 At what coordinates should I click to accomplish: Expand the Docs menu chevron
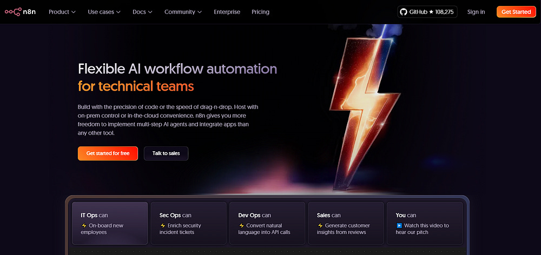tap(150, 12)
